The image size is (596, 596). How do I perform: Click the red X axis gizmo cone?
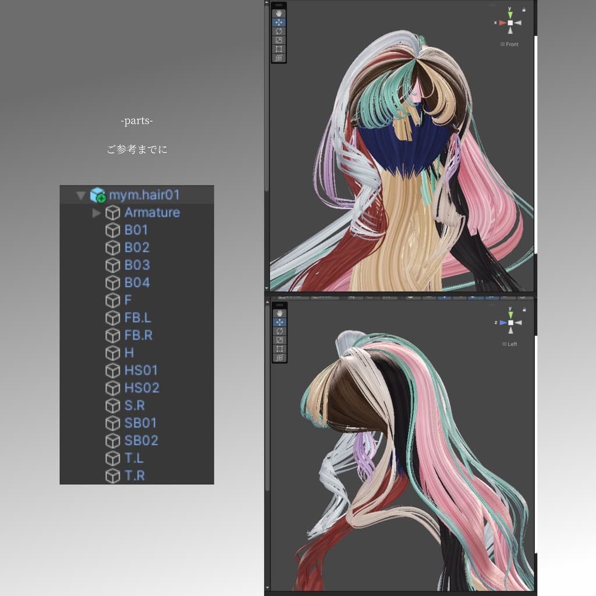(502, 23)
